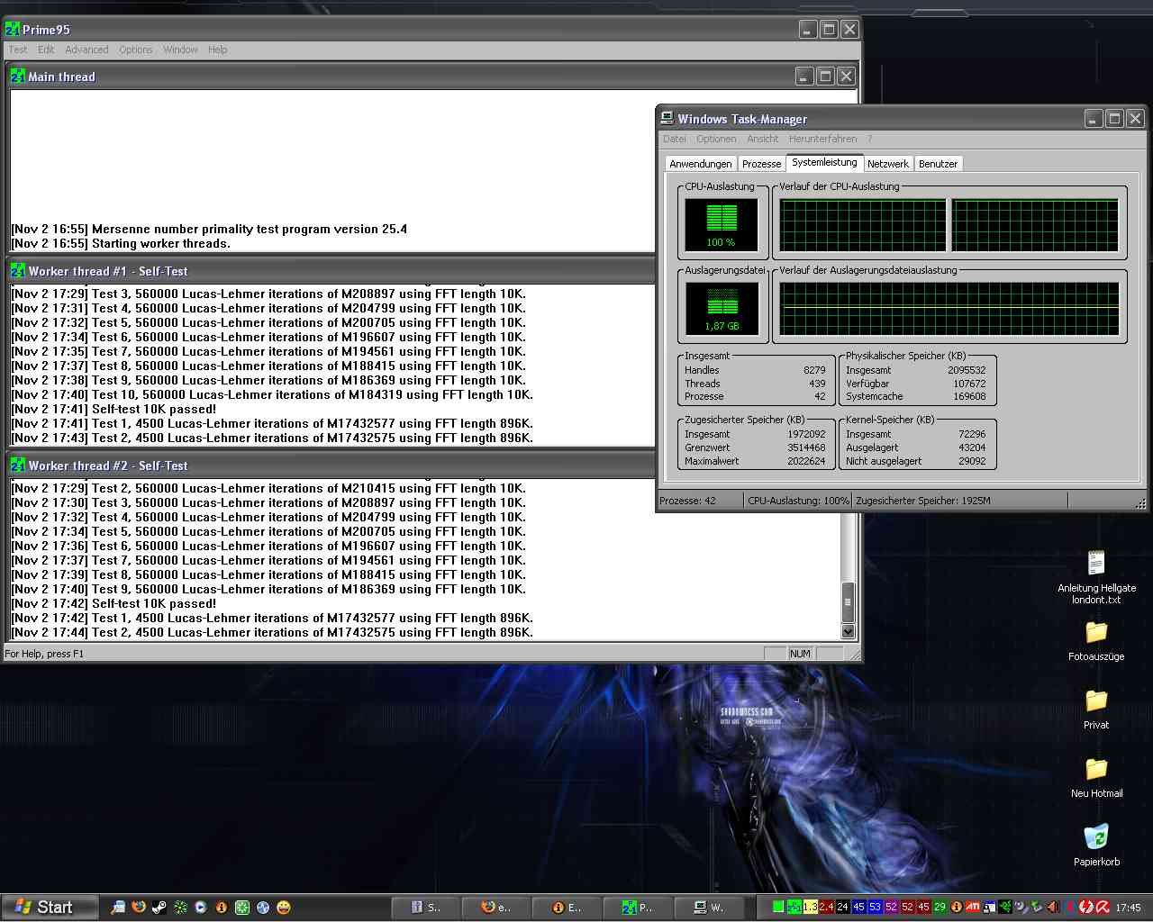This screenshot has width=1153, height=922.
Task: Click the Windows Task-Manager title icon
Action: tap(667, 118)
